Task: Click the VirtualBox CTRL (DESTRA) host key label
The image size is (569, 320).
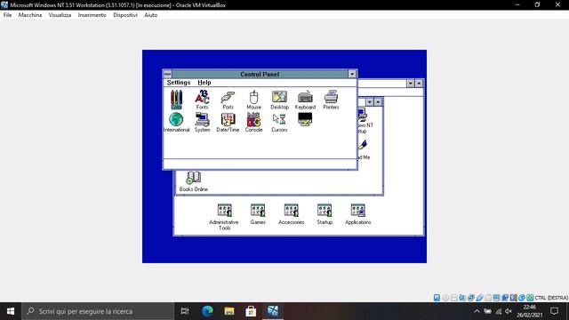Action: point(551,298)
